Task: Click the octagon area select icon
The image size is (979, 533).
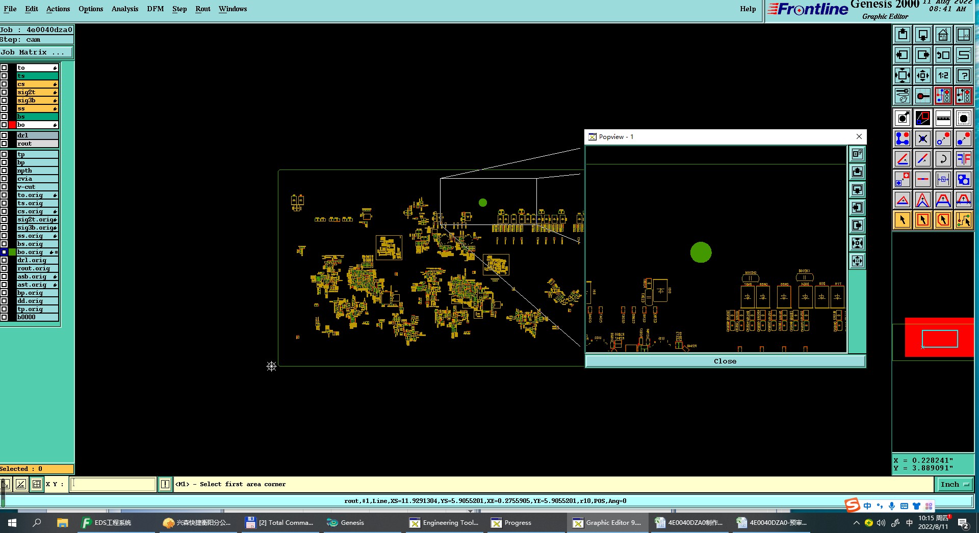Action: [x=964, y=118]
